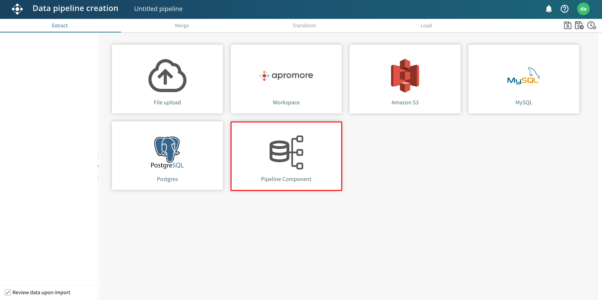Open the schedule pipeline clock icon
This screenshot has height=303, width=602.
point(591,25)
